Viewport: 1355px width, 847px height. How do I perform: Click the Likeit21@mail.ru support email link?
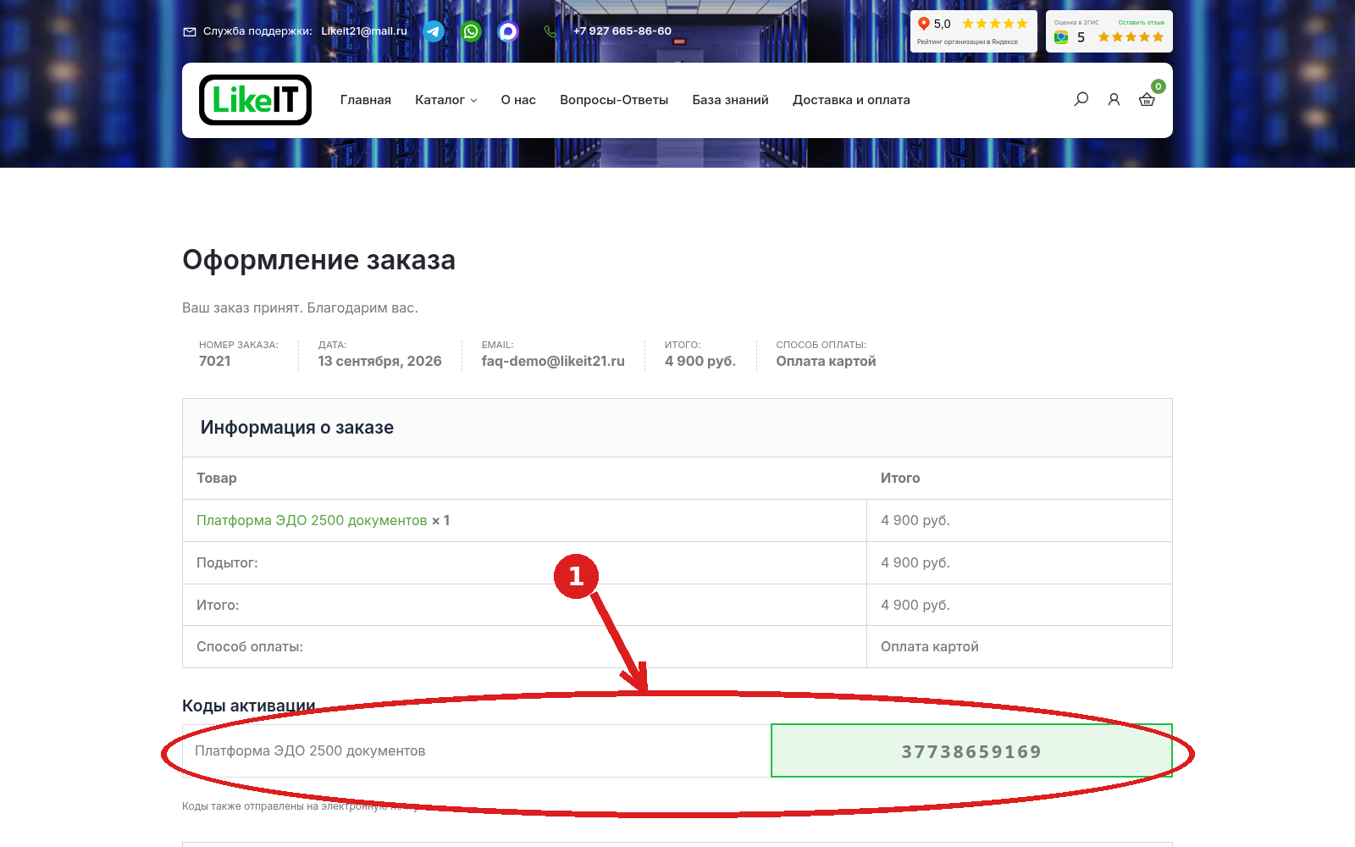point(364,31)
